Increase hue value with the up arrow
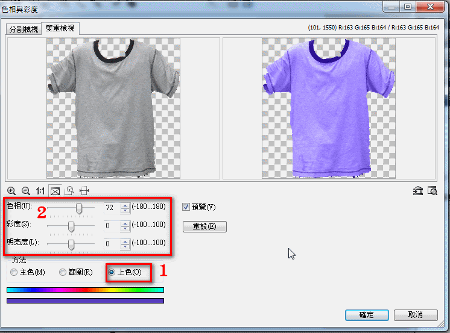This screenshot has width=450, height=333. tap(125, 205)
